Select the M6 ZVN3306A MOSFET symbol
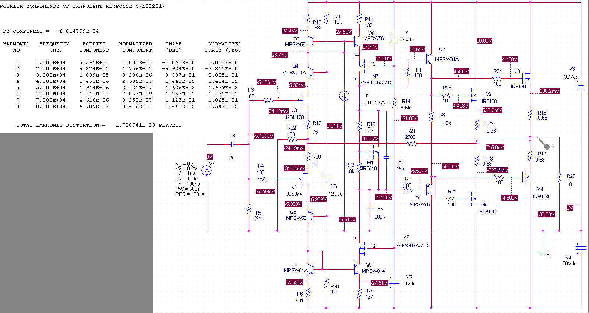 tap(363, 249)
